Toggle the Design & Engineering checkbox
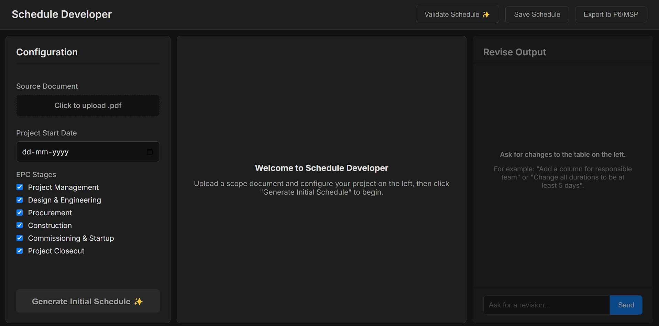Screen dimensions: 659x326 pos(20,200)
